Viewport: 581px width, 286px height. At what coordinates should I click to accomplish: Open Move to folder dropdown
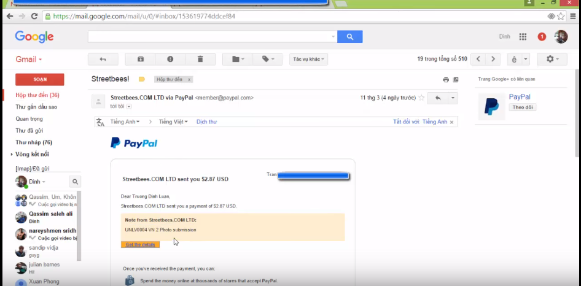[238, 60]
